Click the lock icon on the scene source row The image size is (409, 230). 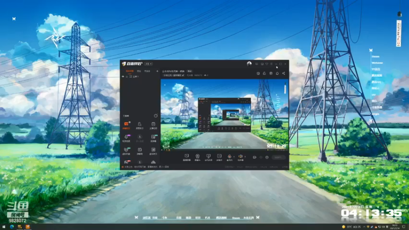pos(127,77)
